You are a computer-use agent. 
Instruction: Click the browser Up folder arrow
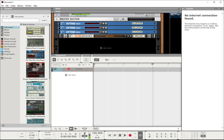point(48,17)
